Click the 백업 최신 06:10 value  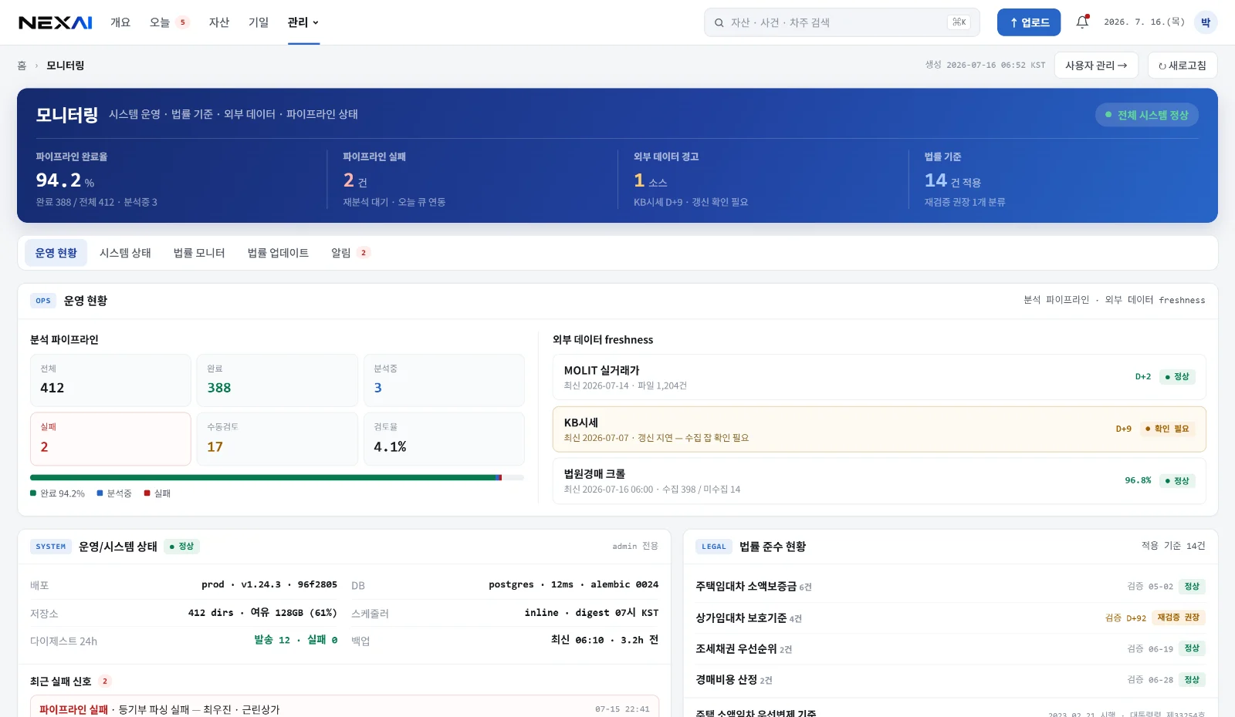click(x=604, y=640)
